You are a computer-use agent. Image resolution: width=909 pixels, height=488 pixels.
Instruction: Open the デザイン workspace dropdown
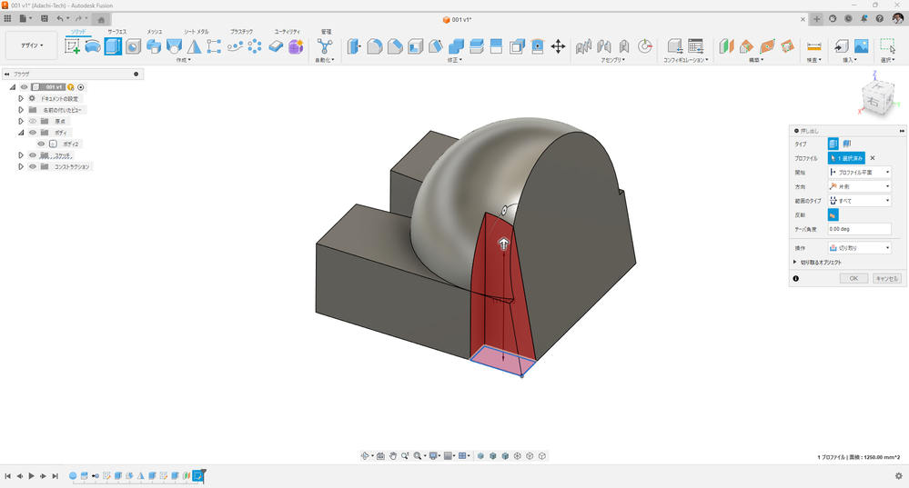32,45
